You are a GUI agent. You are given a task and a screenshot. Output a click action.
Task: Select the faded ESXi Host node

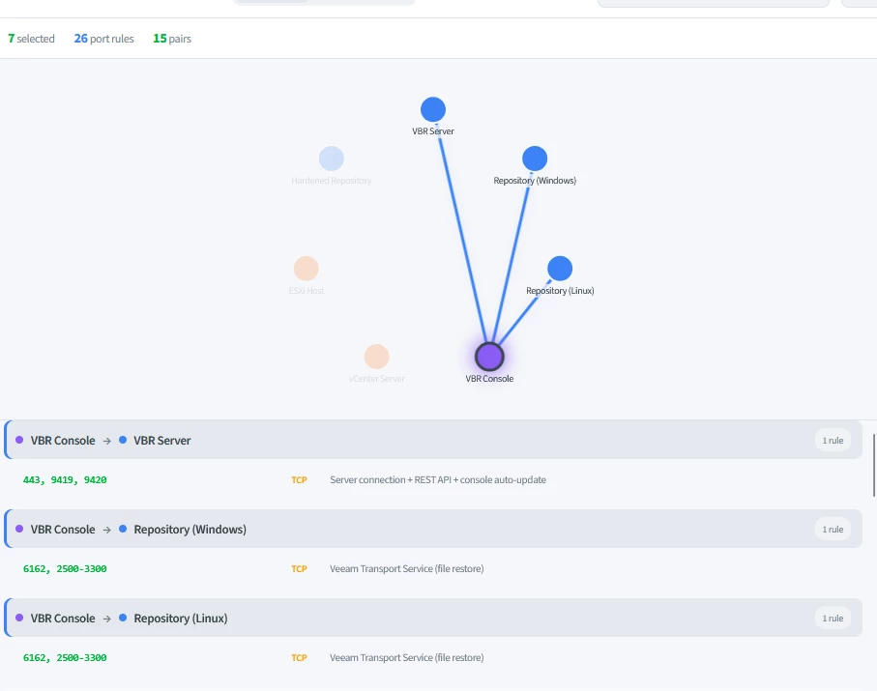(307, 269)
